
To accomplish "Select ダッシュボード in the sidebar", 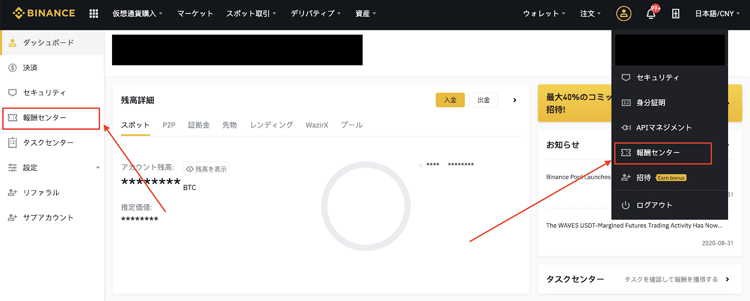I will pyautogui.click(x=52, y=43).
